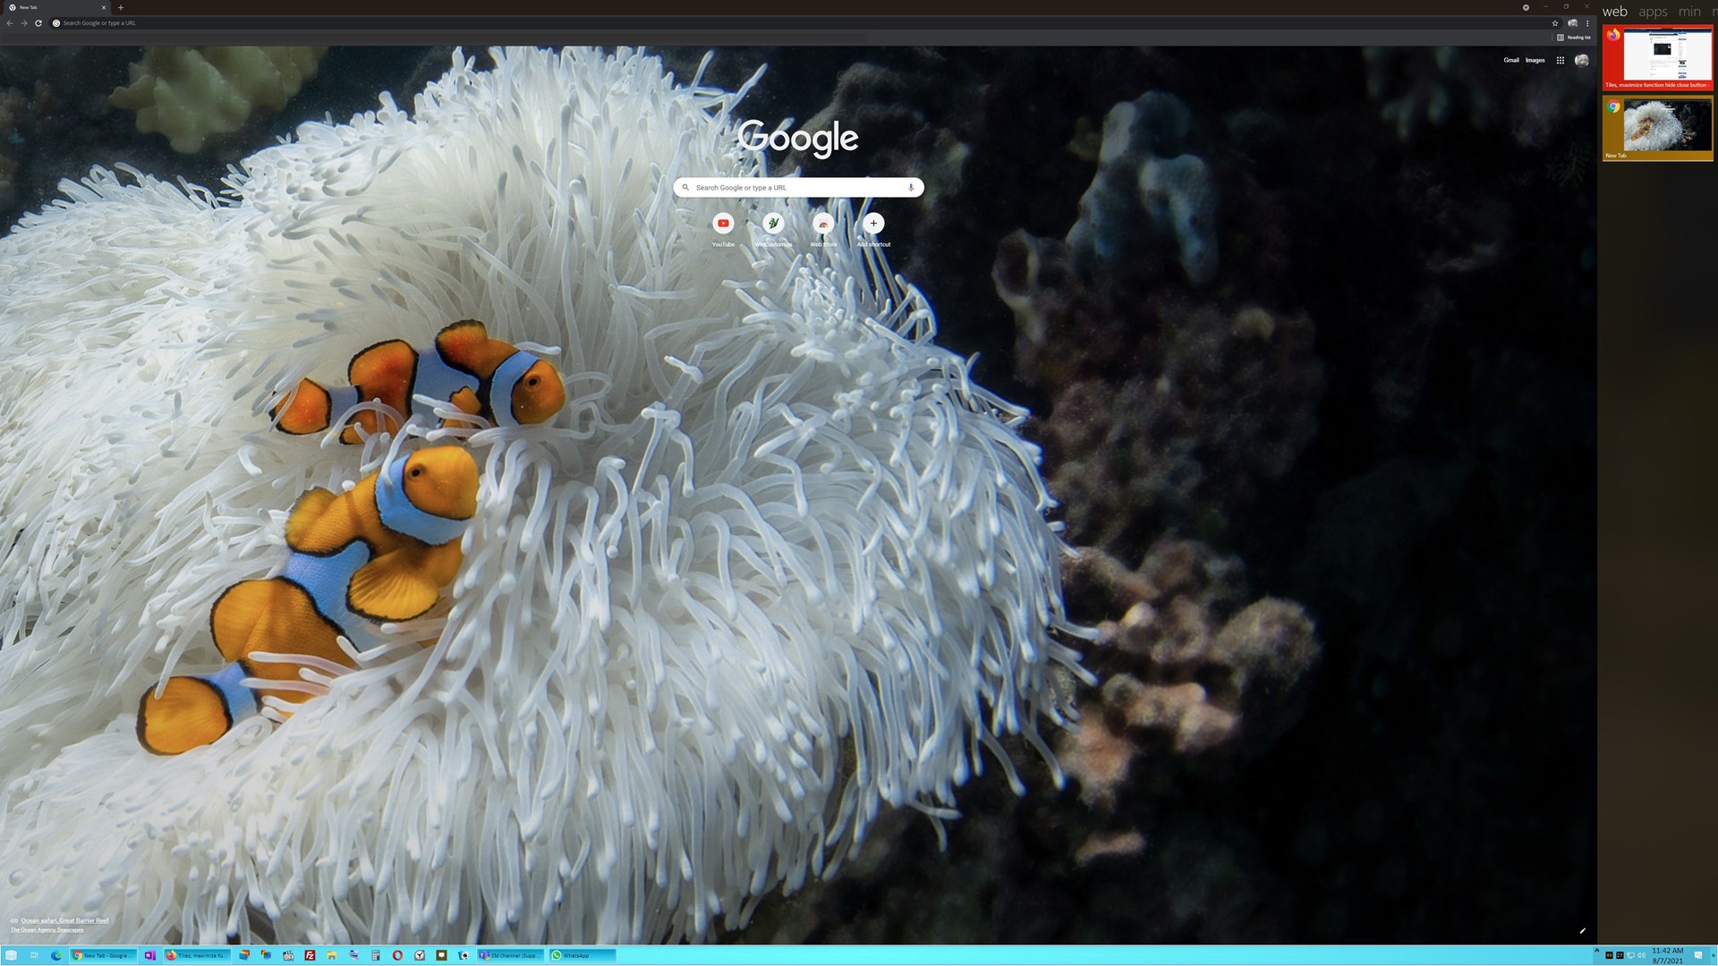
Task: Open the Gmail link
Action: (1510, 60)
